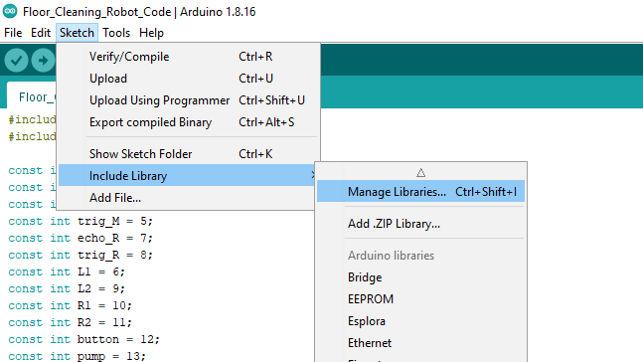Open Manage Libraries...
Screen dimensions: 643x362
(420, 192)
